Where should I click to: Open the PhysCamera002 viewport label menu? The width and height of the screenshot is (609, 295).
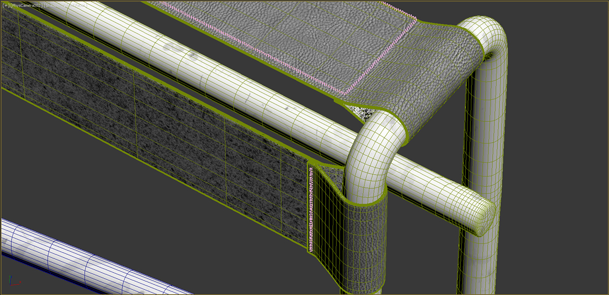point(26,6)
